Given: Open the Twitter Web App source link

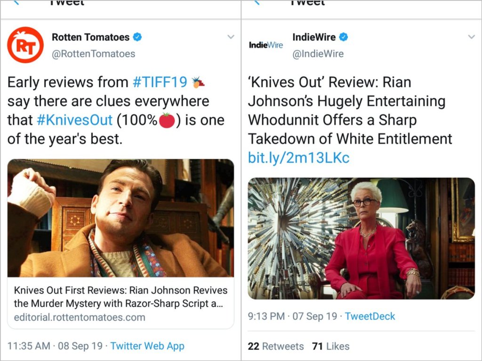Looking at the screenshot, I should (147, 346).
